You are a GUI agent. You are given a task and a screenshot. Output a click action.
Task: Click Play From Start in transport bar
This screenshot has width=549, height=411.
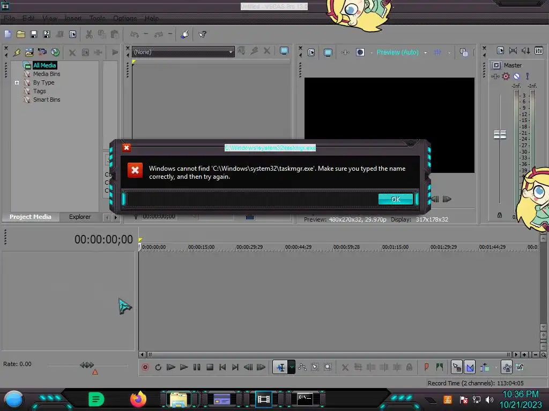pyautogui.click(x=171, y=367)
